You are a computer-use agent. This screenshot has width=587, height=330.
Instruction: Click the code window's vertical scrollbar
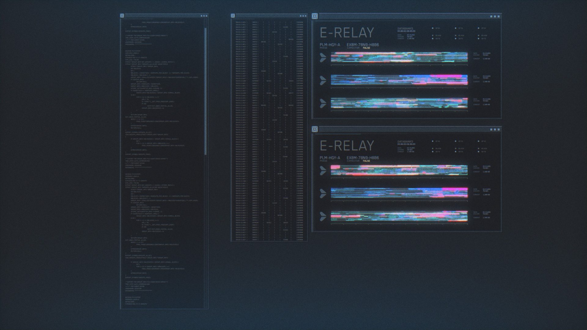click(x=205, y=92)
